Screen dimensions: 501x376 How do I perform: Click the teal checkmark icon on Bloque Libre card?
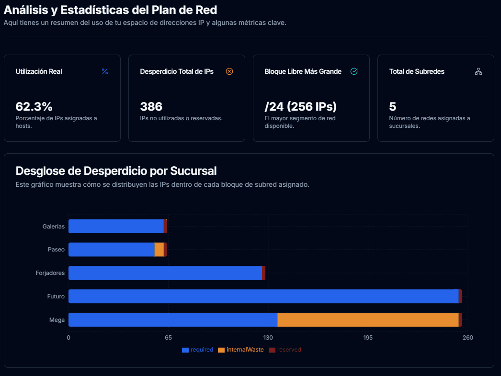coord(354,71)
